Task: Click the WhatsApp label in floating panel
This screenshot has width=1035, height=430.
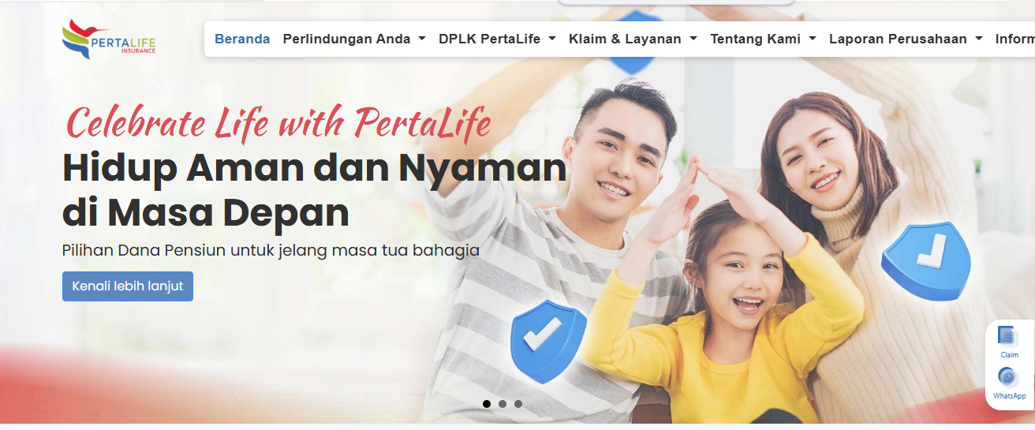Action: 1009,396
